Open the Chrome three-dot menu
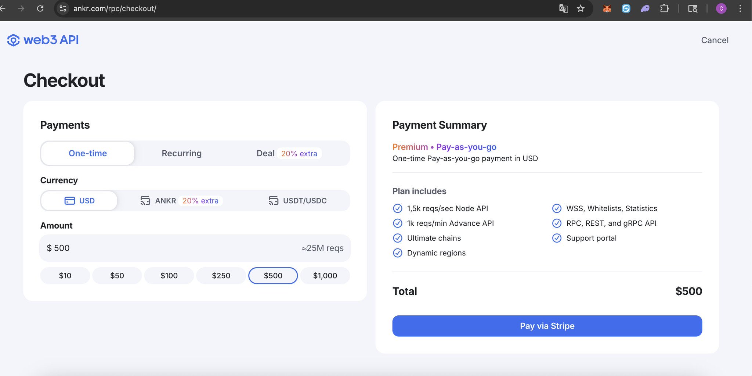This screenshot has height=376, width=752. 740,8
